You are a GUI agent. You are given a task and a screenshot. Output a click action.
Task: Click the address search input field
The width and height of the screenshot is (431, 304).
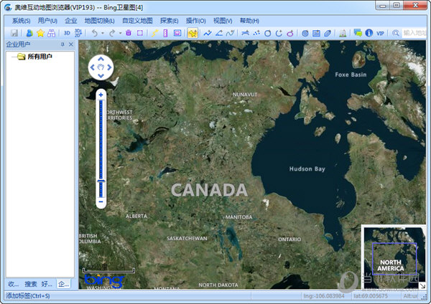(x=415, y=33)
